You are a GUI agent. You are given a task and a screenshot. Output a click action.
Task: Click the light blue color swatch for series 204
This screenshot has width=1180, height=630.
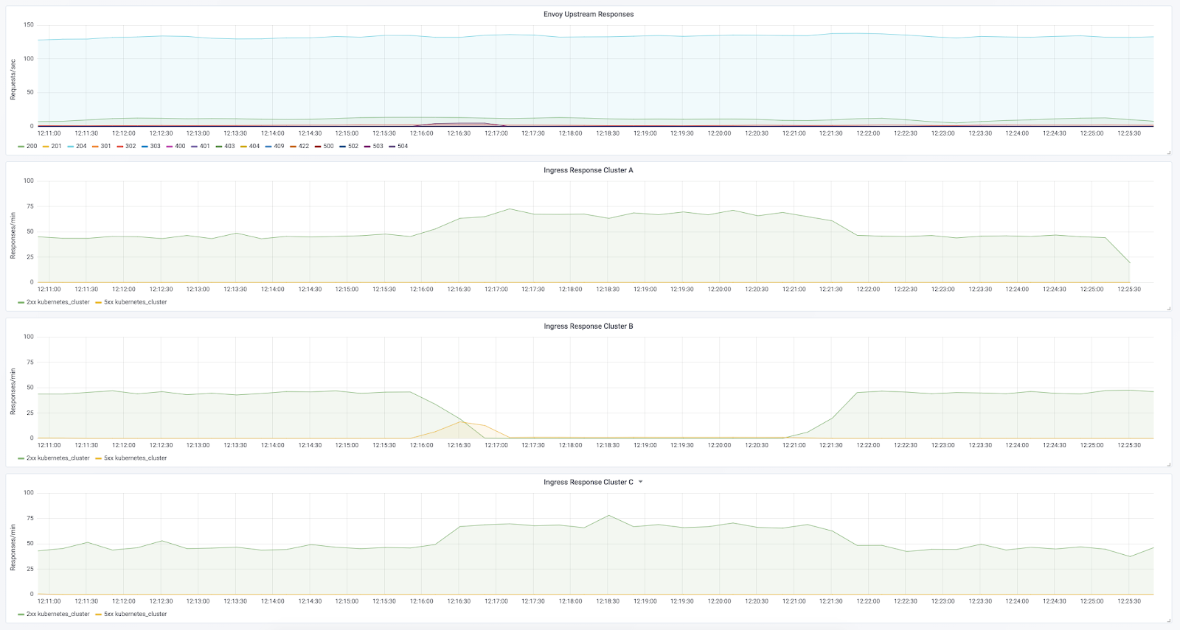coord(71,147)
